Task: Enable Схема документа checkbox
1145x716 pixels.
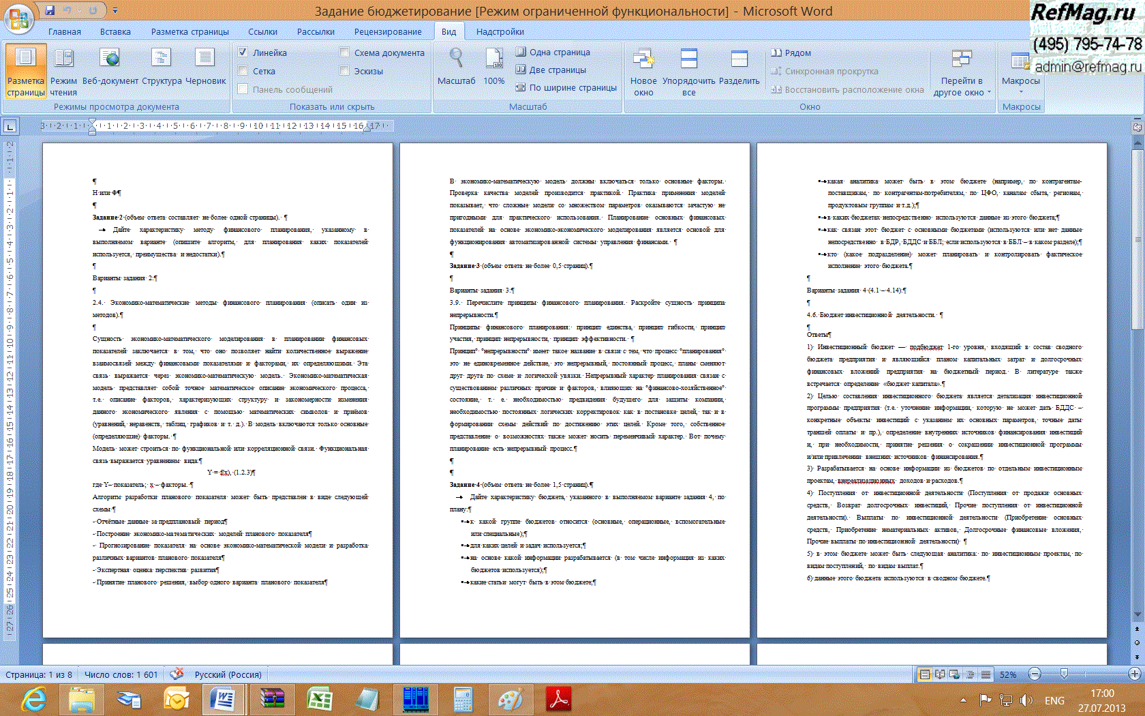Action: (345, 53)
